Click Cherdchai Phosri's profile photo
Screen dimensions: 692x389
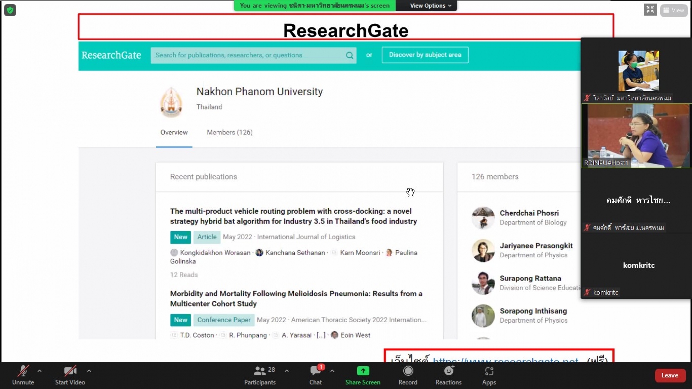coord(483,218)
